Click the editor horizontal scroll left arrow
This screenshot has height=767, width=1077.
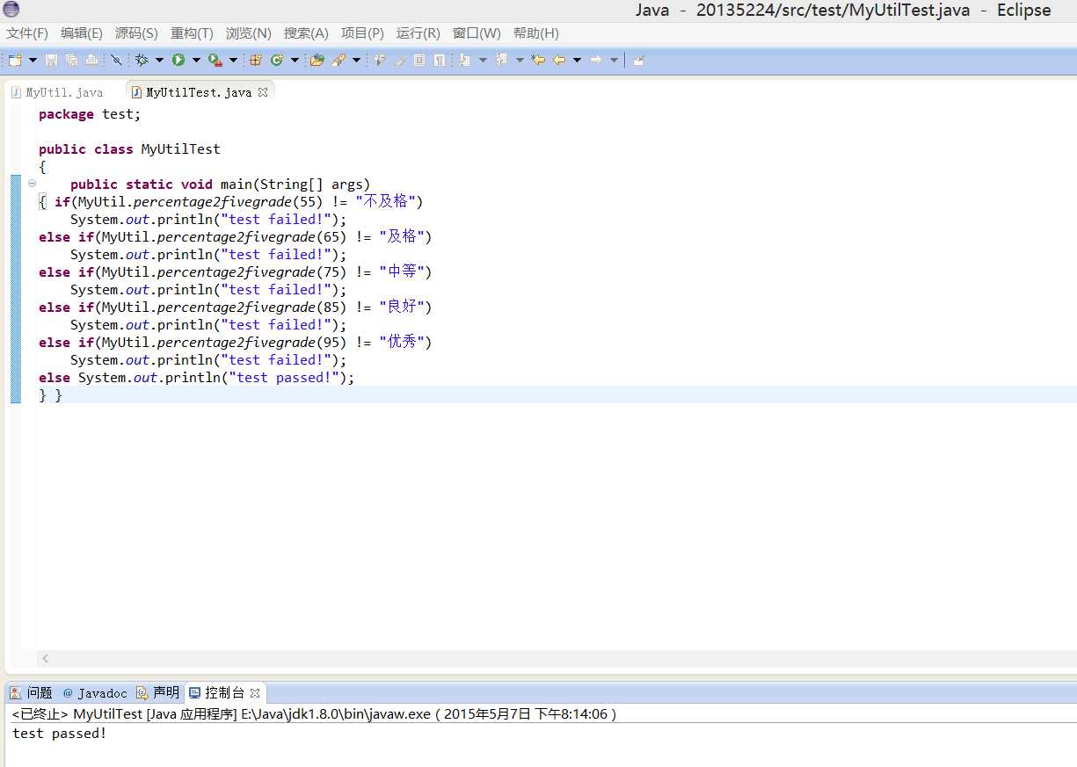click(46, 658)
